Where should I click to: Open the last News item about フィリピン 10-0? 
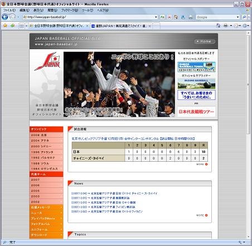pos(107,211)
